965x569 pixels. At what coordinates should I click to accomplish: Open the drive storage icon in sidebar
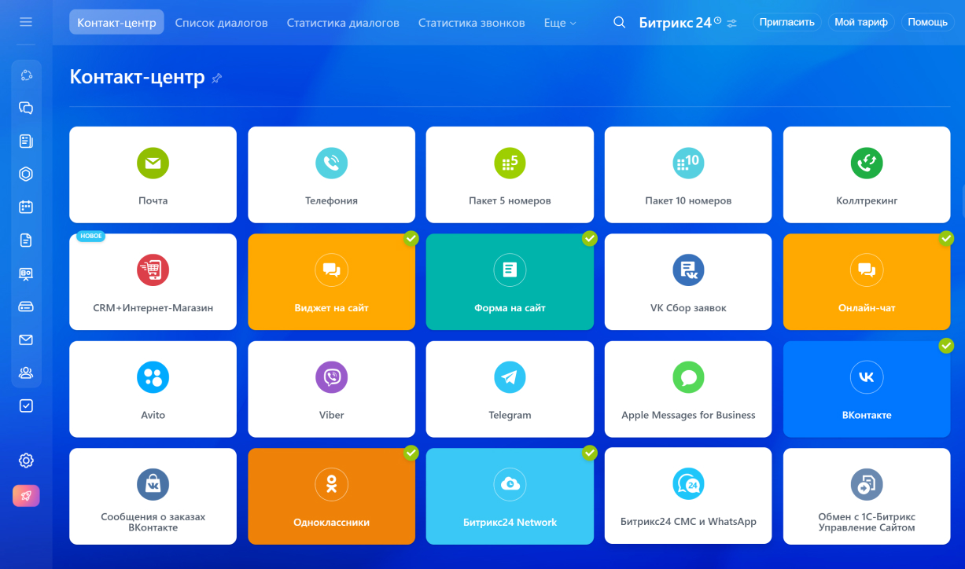pyautogui.click(x=26, y=307)
